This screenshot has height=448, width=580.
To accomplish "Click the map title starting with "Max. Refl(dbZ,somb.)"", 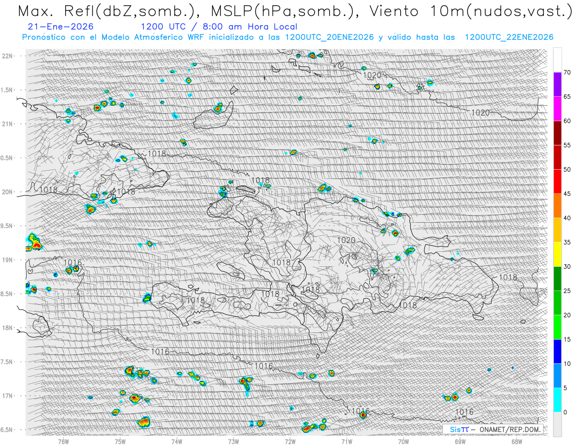I will (x=295, y=11).
